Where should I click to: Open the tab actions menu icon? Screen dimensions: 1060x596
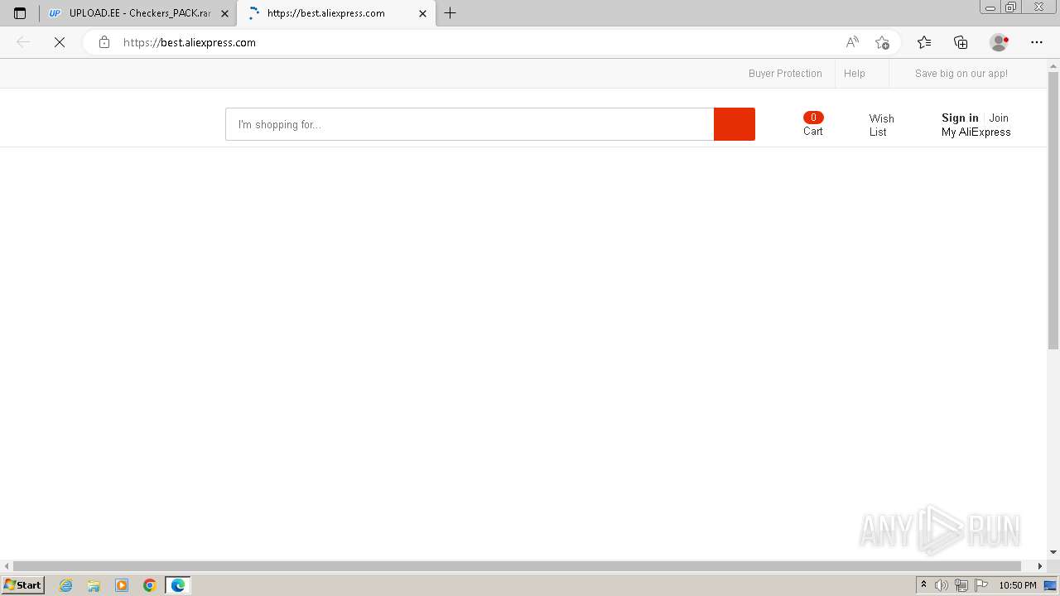click(20, 13)
